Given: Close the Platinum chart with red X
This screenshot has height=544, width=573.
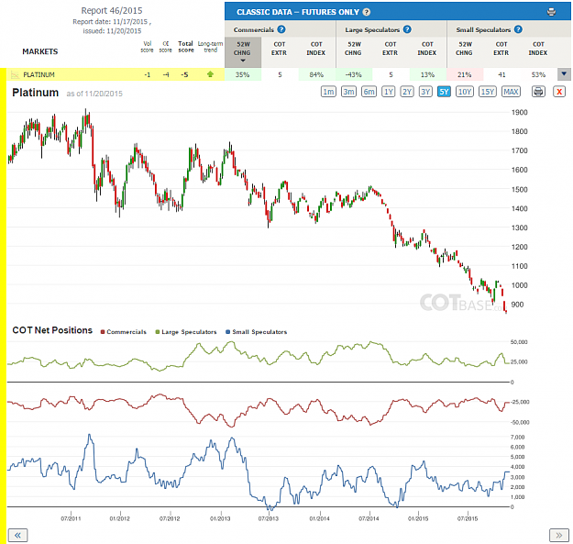Looking at the screenshot, I should (558, 92).
